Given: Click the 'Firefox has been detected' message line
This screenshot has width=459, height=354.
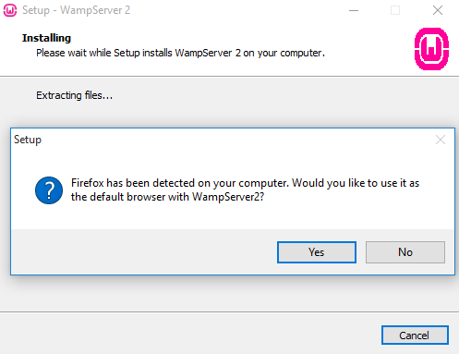Looking at the screenshot, I should tap(245, 183).
